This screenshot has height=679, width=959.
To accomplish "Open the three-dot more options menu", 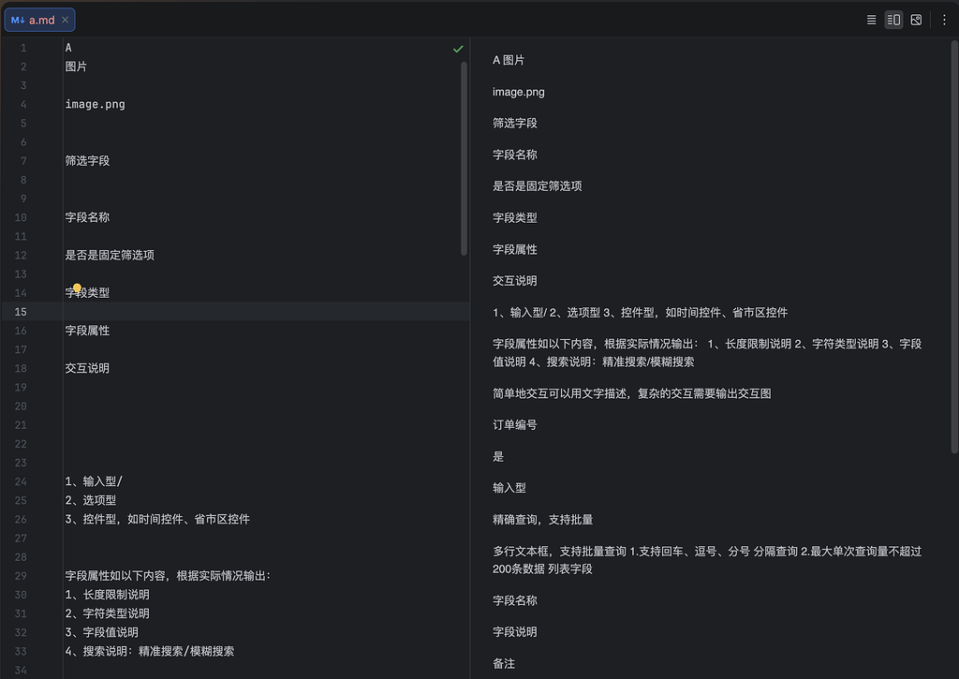I will [x=944, y=21].
